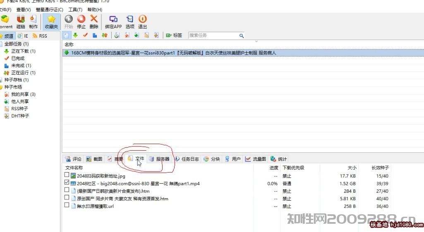Click the 标签 tags button
Image resolution: width=424 pixels, height=232 pixels.
tap(174, 36)
